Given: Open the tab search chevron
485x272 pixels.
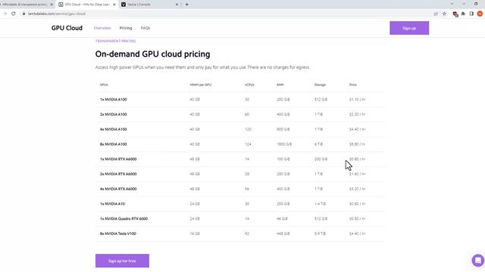Looking at the screenshot, I should [x=452, y=4].
